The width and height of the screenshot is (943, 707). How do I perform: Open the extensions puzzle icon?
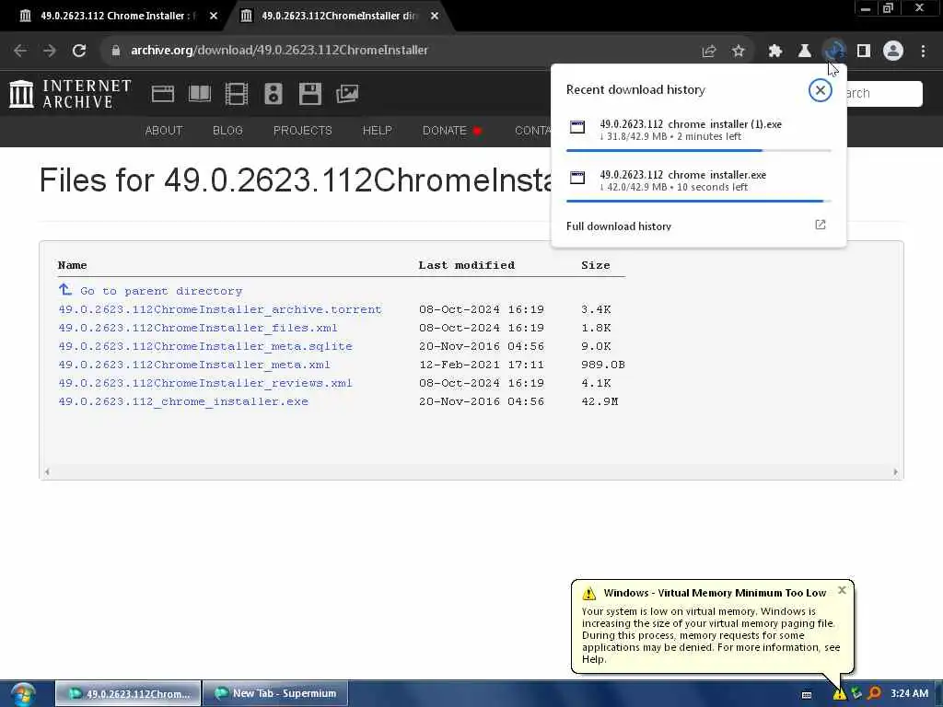pyautogui.click(x=774, y=52)
